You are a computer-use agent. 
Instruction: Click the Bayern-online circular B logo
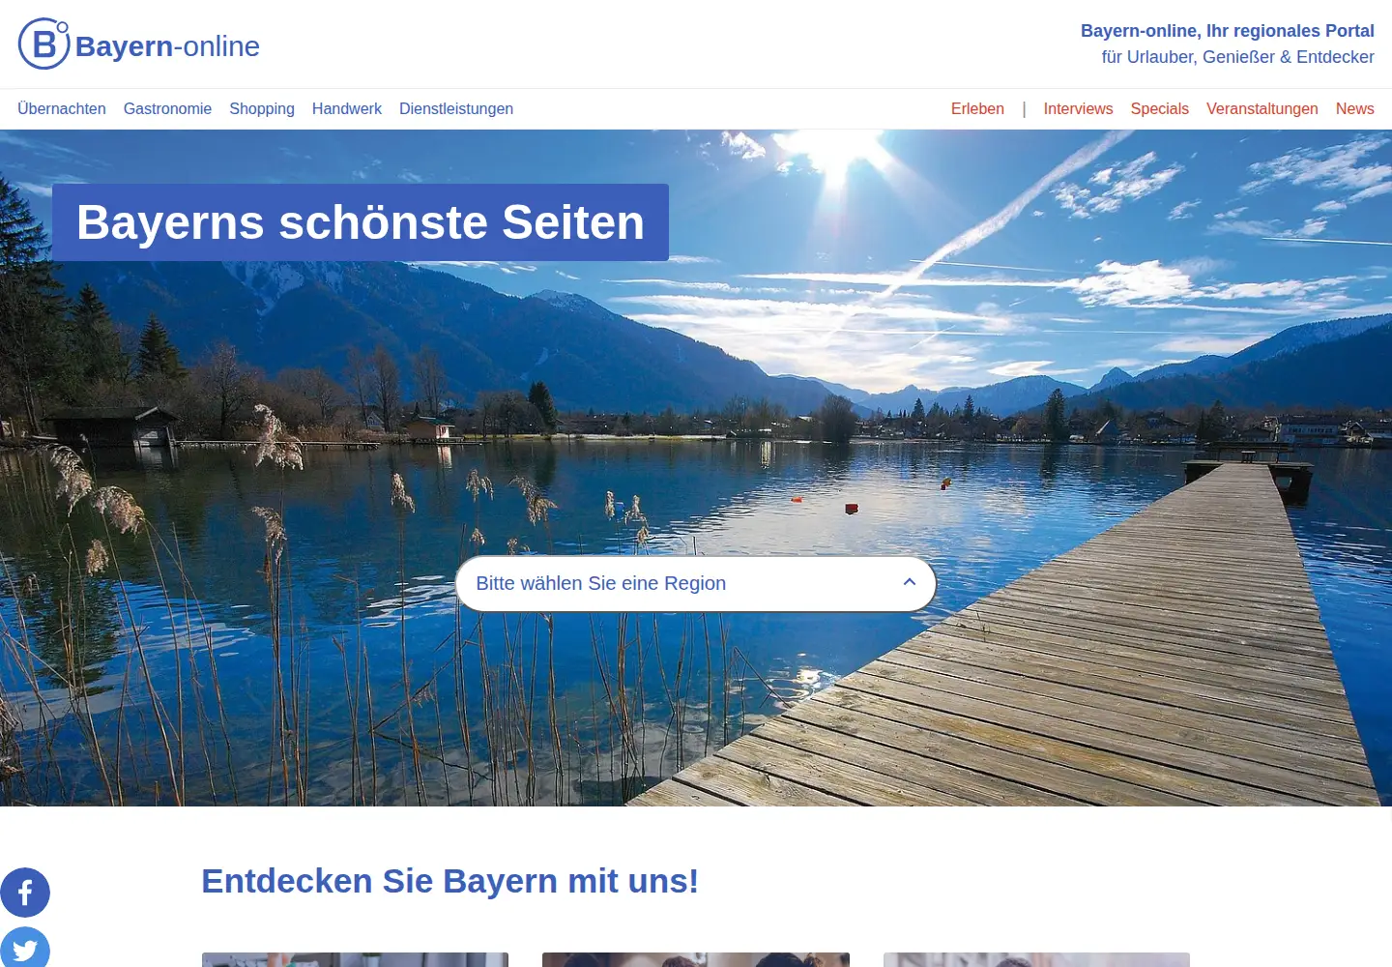44,44
